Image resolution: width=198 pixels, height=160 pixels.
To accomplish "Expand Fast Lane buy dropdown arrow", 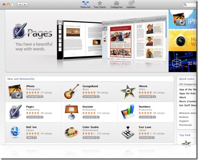I will pyautogui.click(x=153, y=138).
